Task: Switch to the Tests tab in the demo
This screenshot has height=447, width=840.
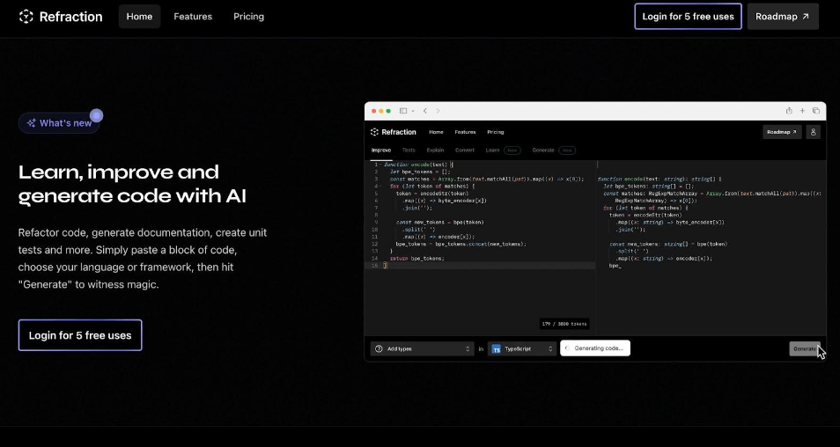Action: (x=409, y=150)
